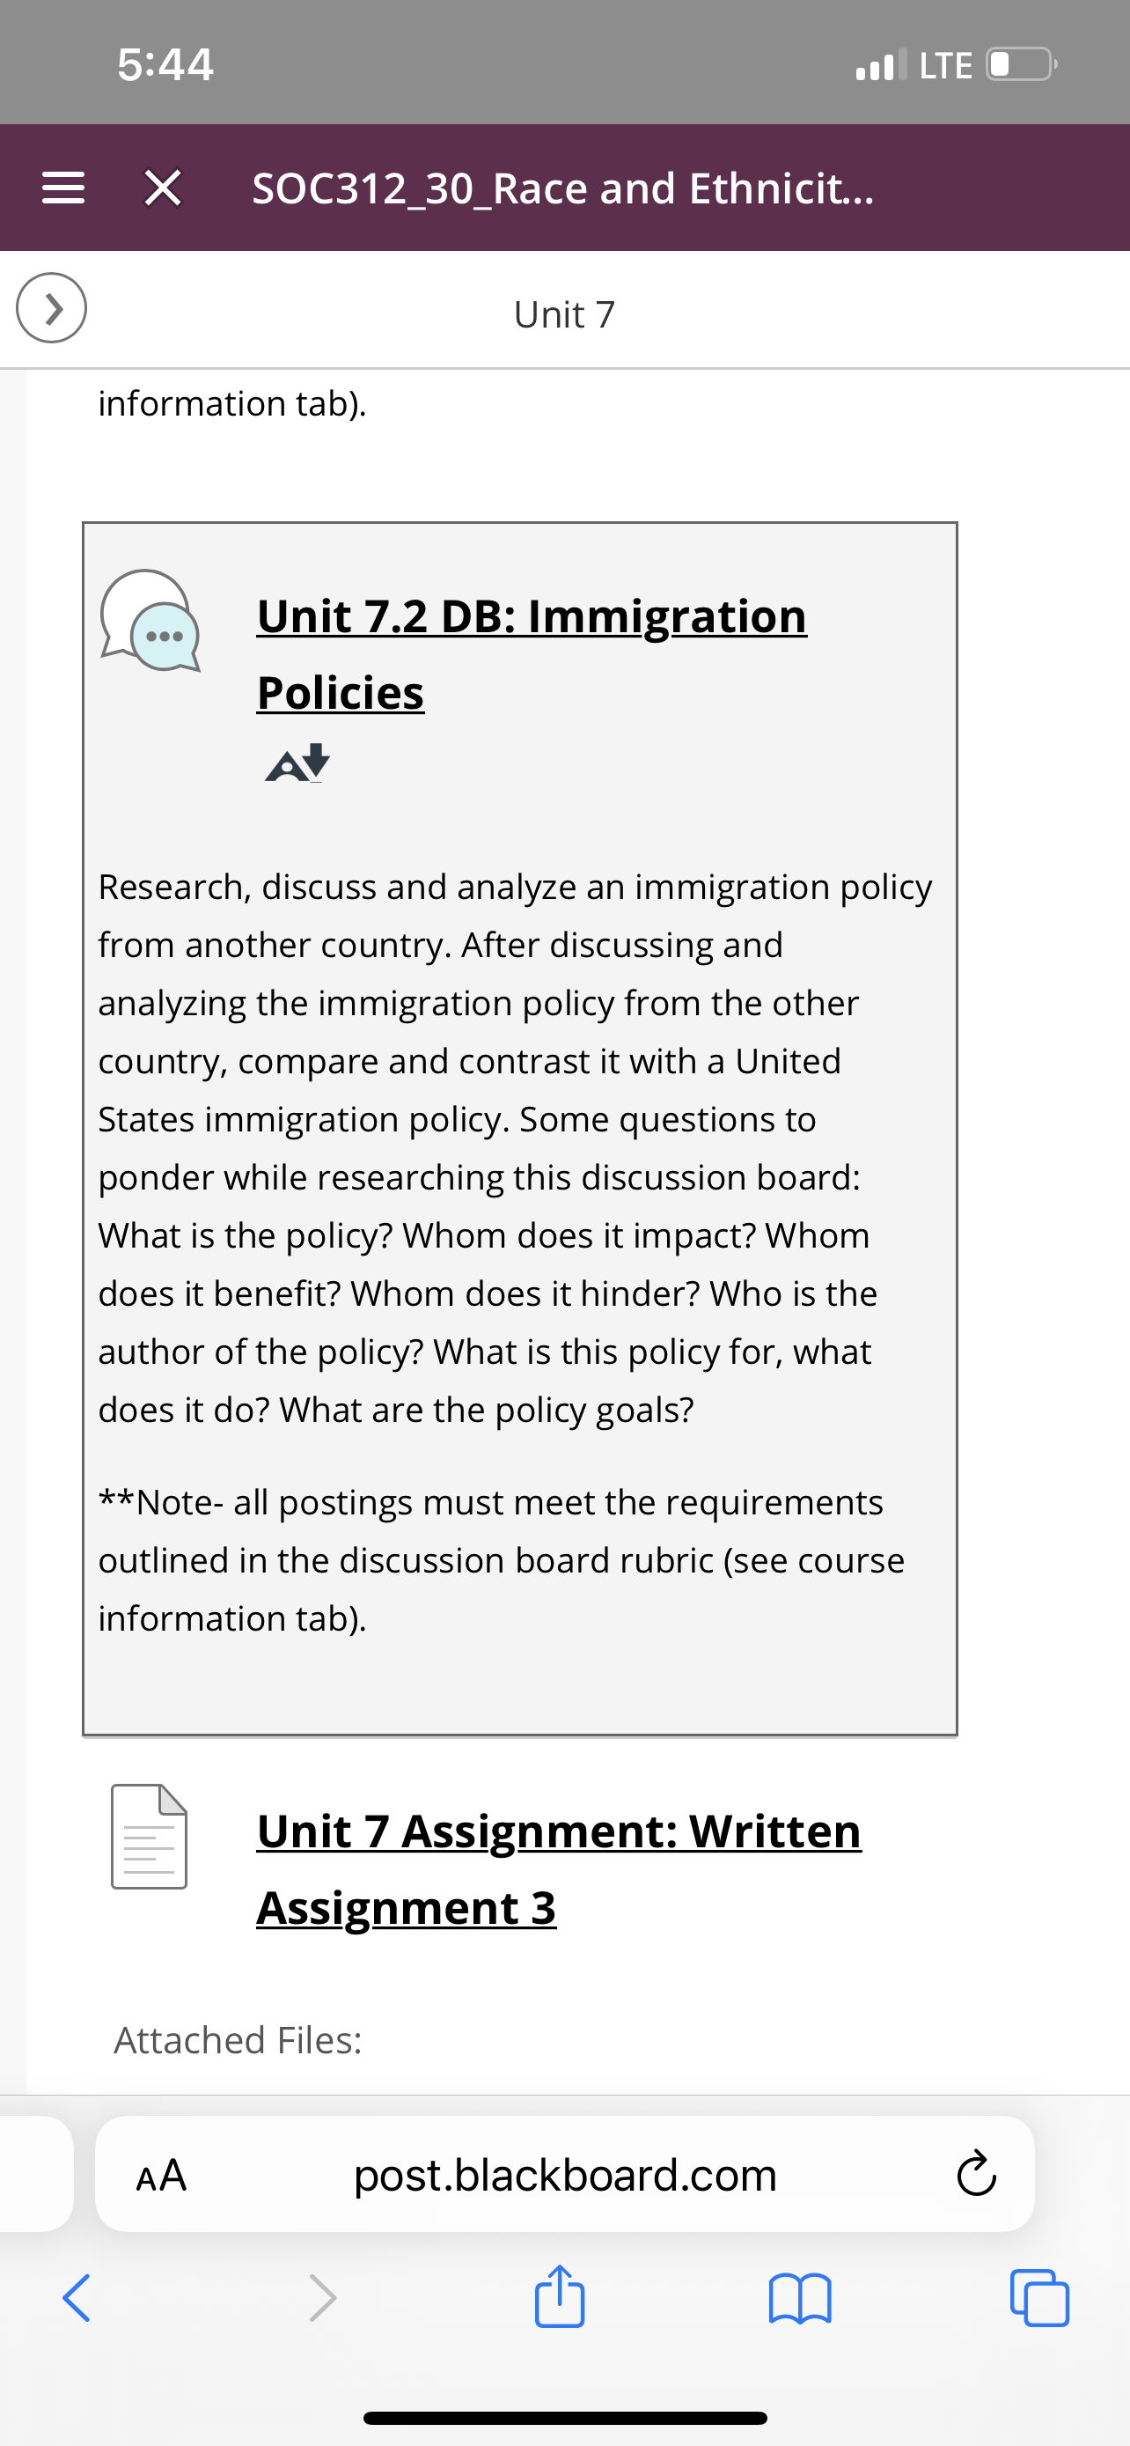This screenshot has width=1130, height=2446.
Task: Tap the post.blackboard.com address bar
Action: (x=564, y=2173)
